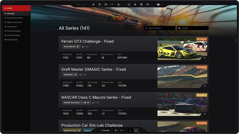Click the '1 Cars' count on the Ferrari card
Screen dimensions: 239x134
[85, 46]
